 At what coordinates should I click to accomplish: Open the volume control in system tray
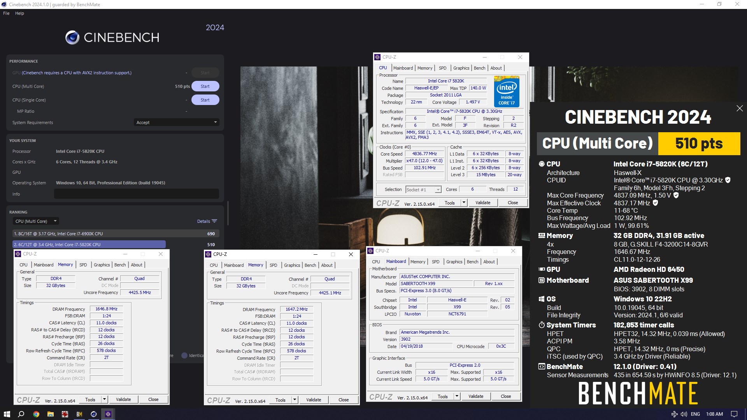click(684, 414)
